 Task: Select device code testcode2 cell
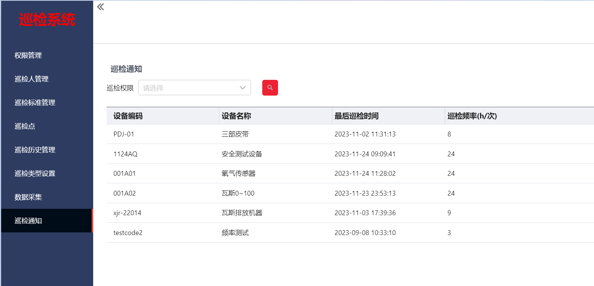pyautogui.click(x=128, y=233)
